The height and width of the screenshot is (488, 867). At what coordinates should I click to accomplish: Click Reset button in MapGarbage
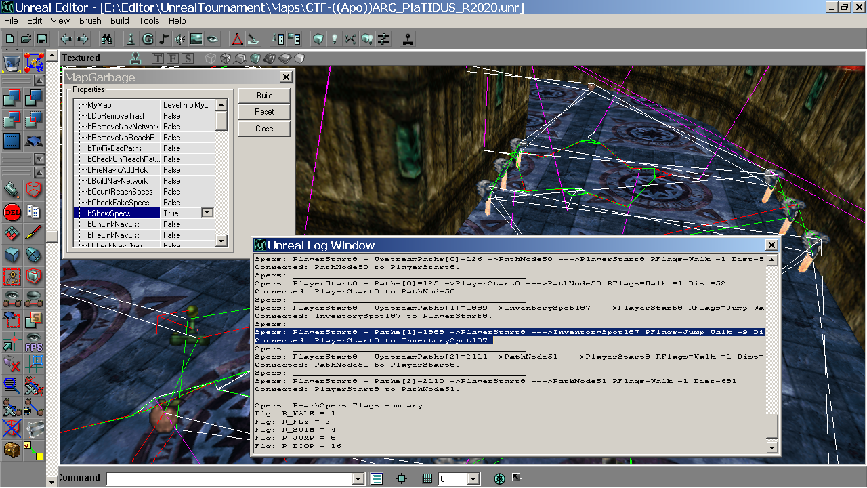264,112
